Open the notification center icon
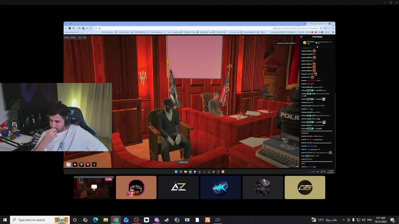This screenshot has height=224, width=399. pyautogui.click(x=393, y=220)
